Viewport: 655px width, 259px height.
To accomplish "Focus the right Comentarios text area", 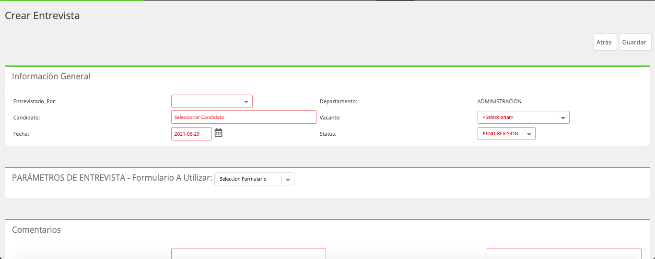I will (564, 254).
